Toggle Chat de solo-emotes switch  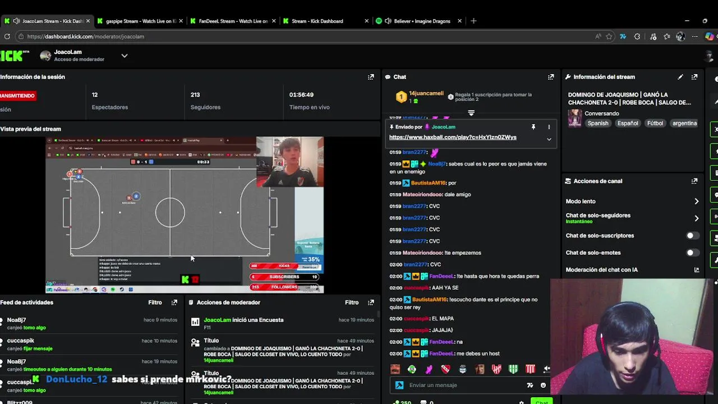pos(693,252)
